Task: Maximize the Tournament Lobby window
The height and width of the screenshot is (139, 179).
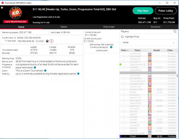Action: 167,3
